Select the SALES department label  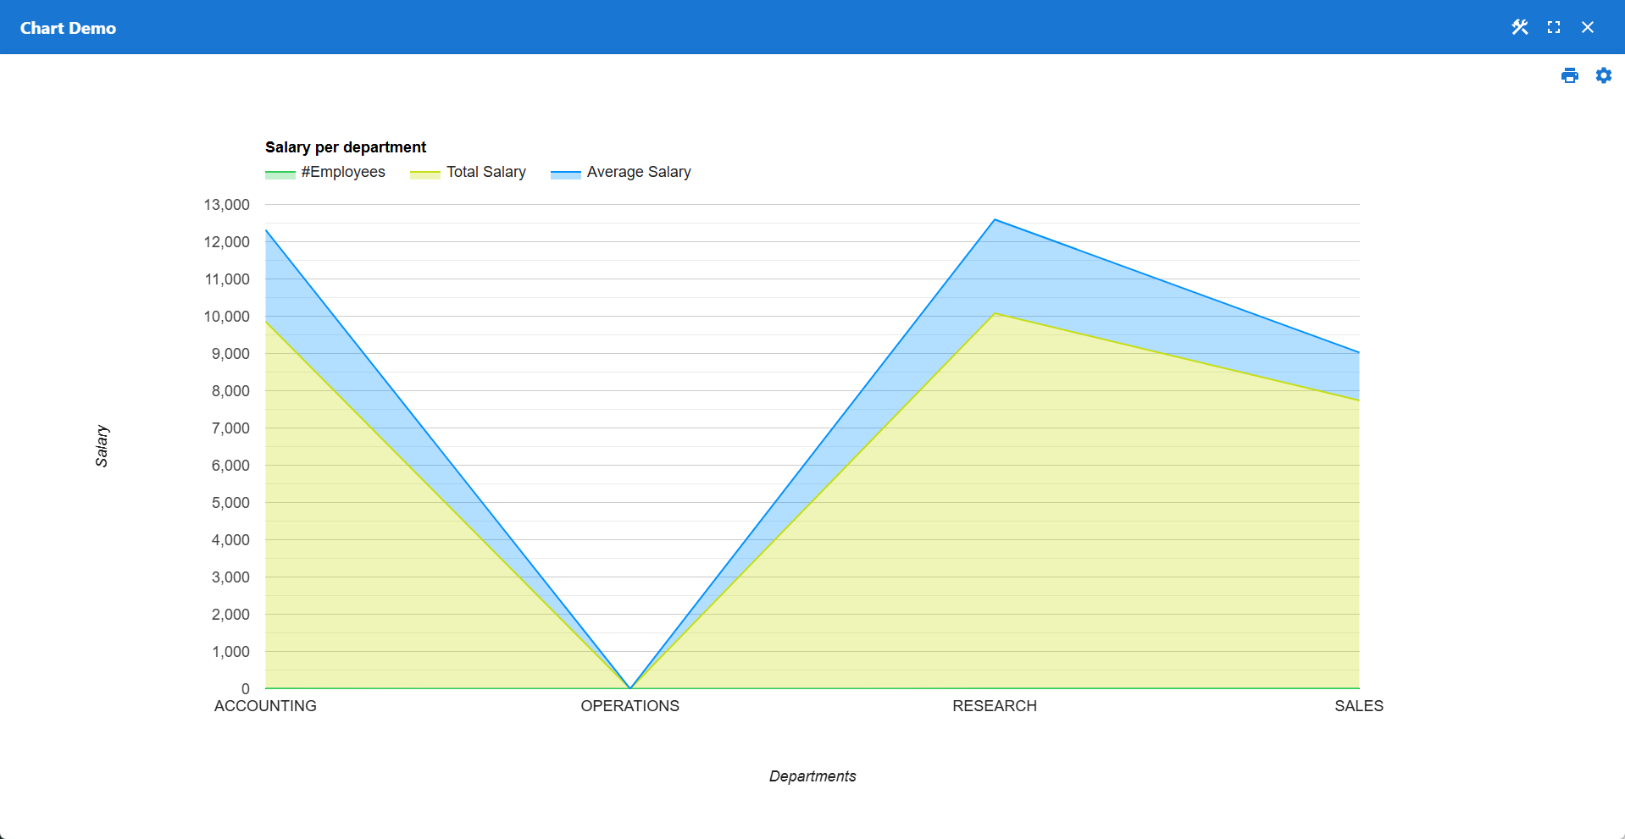pyautogui.click(x=1359, y=705)
